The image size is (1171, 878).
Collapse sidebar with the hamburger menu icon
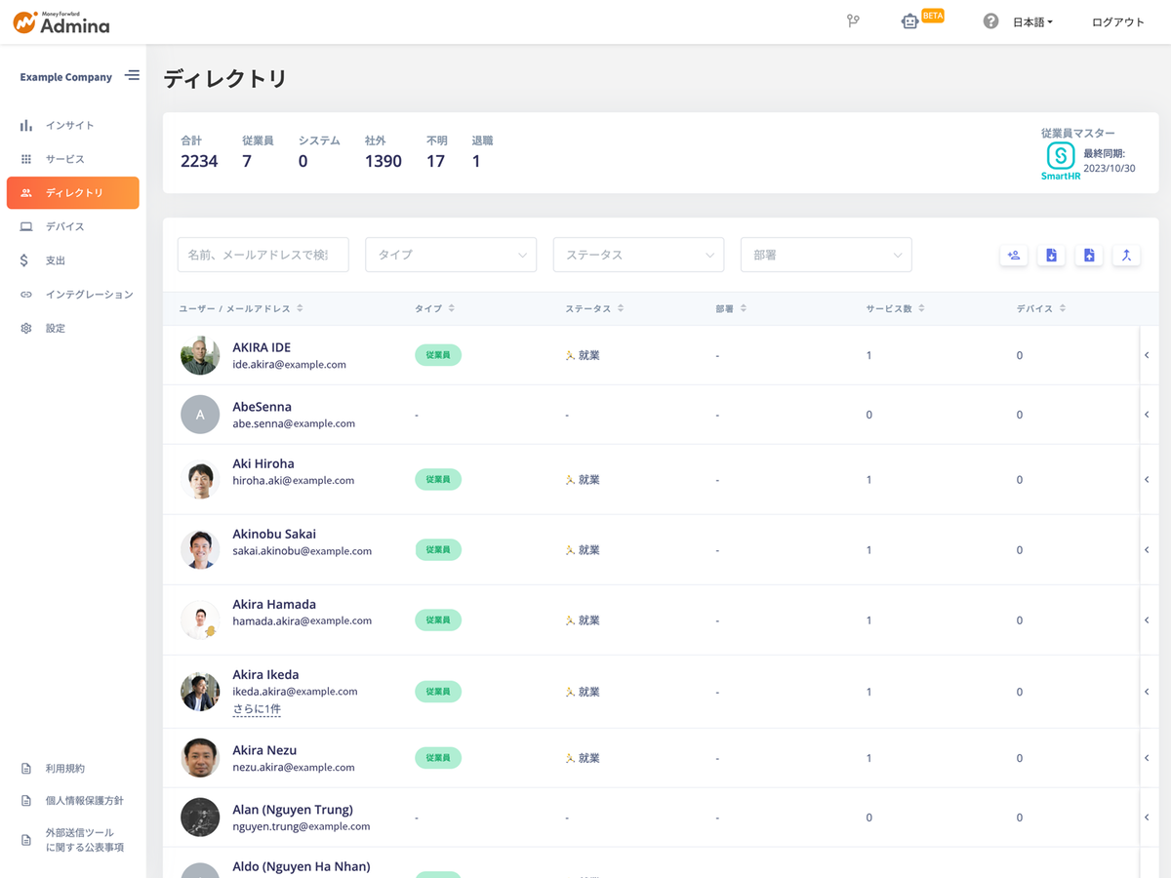click(132, 76)
